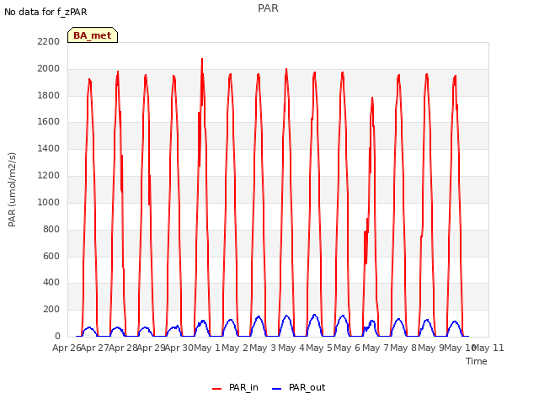Click the 'No data for f_zPAR' message

45,12
